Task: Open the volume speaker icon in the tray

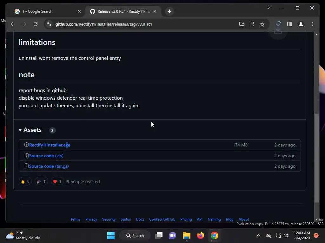Action: (x=286, y=235)
